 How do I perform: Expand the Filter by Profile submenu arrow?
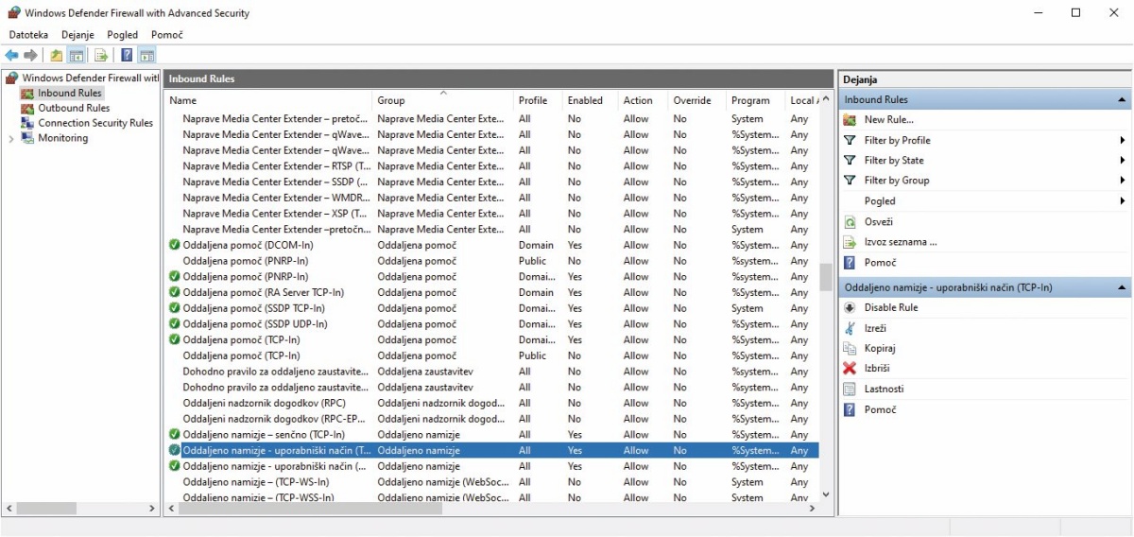tap(1123, 140)
